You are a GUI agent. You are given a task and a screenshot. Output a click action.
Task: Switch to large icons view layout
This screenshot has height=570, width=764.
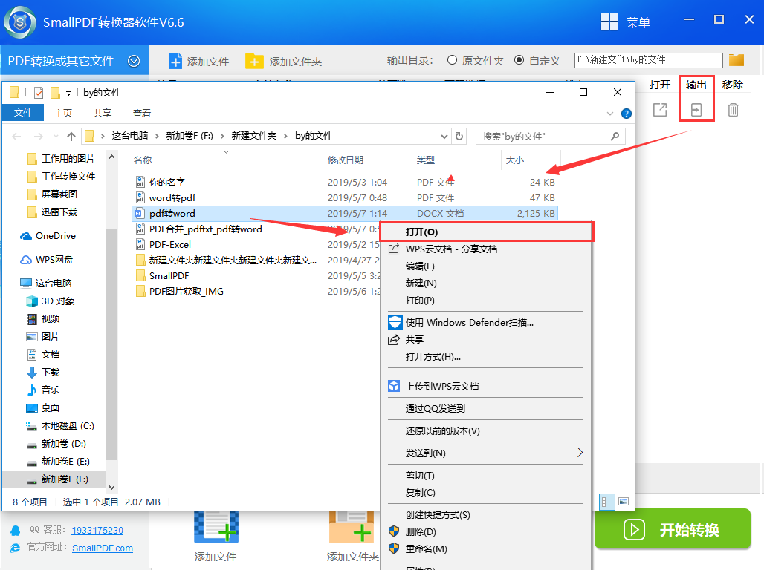tap(624, 502)
